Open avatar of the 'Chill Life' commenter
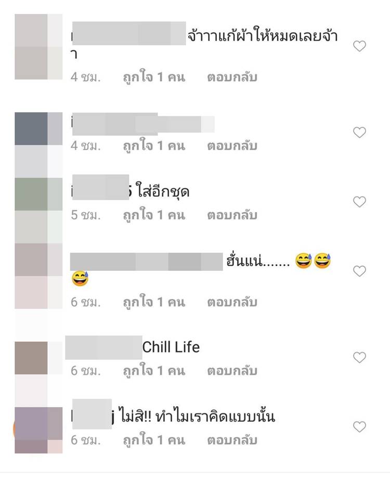 (x=38, y=358)
